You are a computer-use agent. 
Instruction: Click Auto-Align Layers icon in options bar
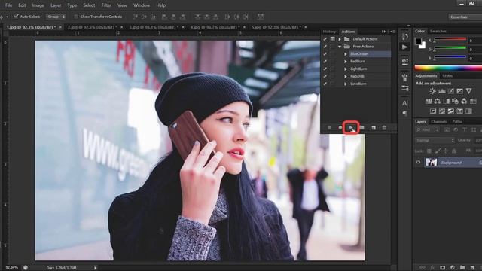261,17
